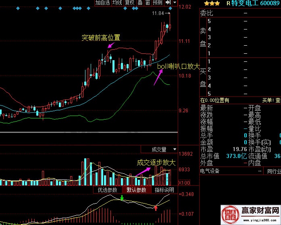Switch to the 优选参数 tab

click(107, 190)
